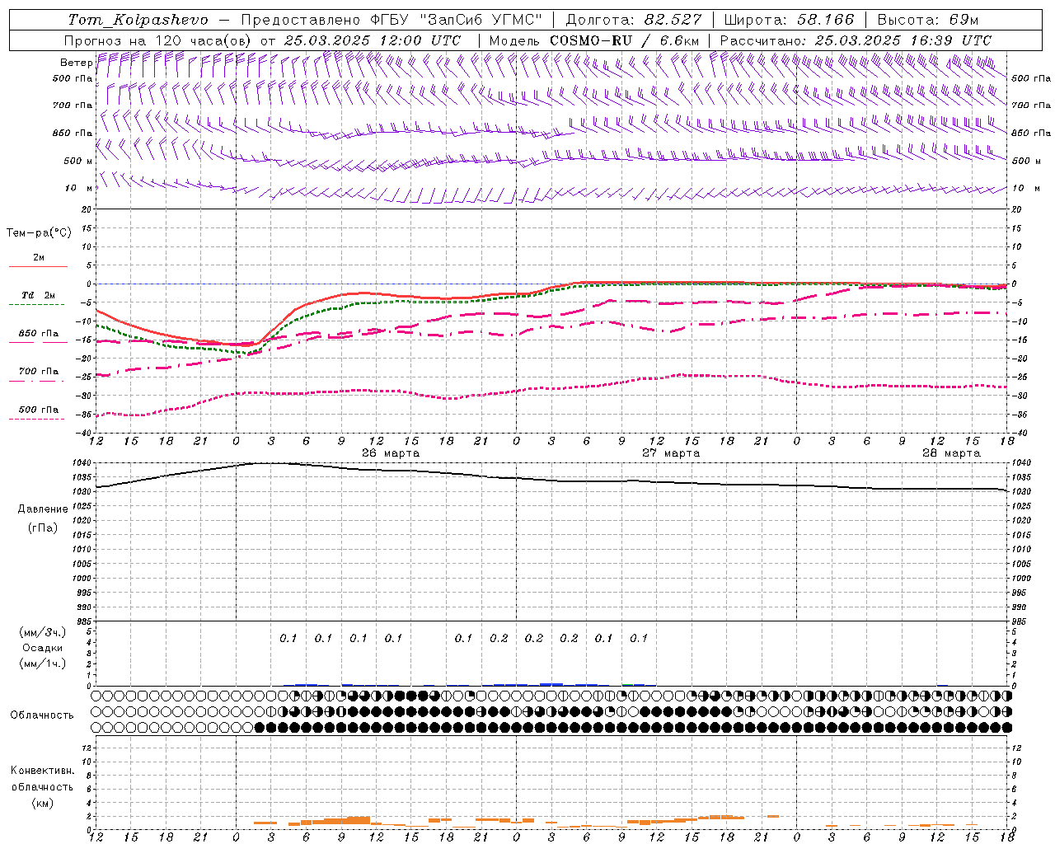Click the (км) unit of convective cloud panel
The height and width of the screenshot is (844, 1055).
click(42, 802)
